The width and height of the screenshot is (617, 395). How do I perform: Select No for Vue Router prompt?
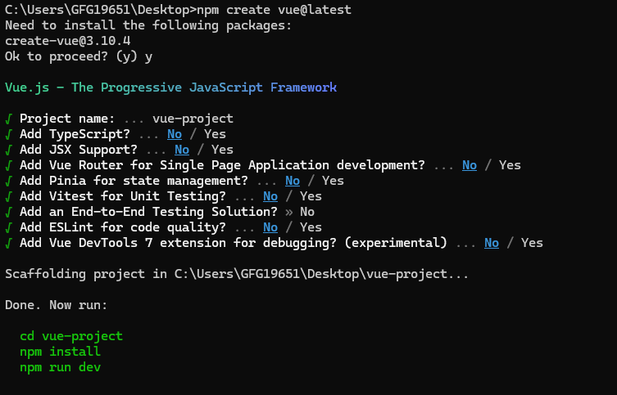click(x=470, y=165)
